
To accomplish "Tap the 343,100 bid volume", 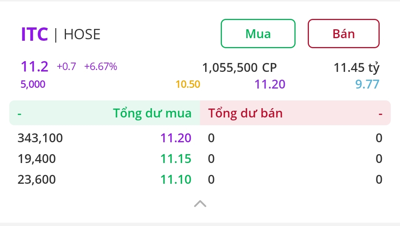I will point(40,138).
